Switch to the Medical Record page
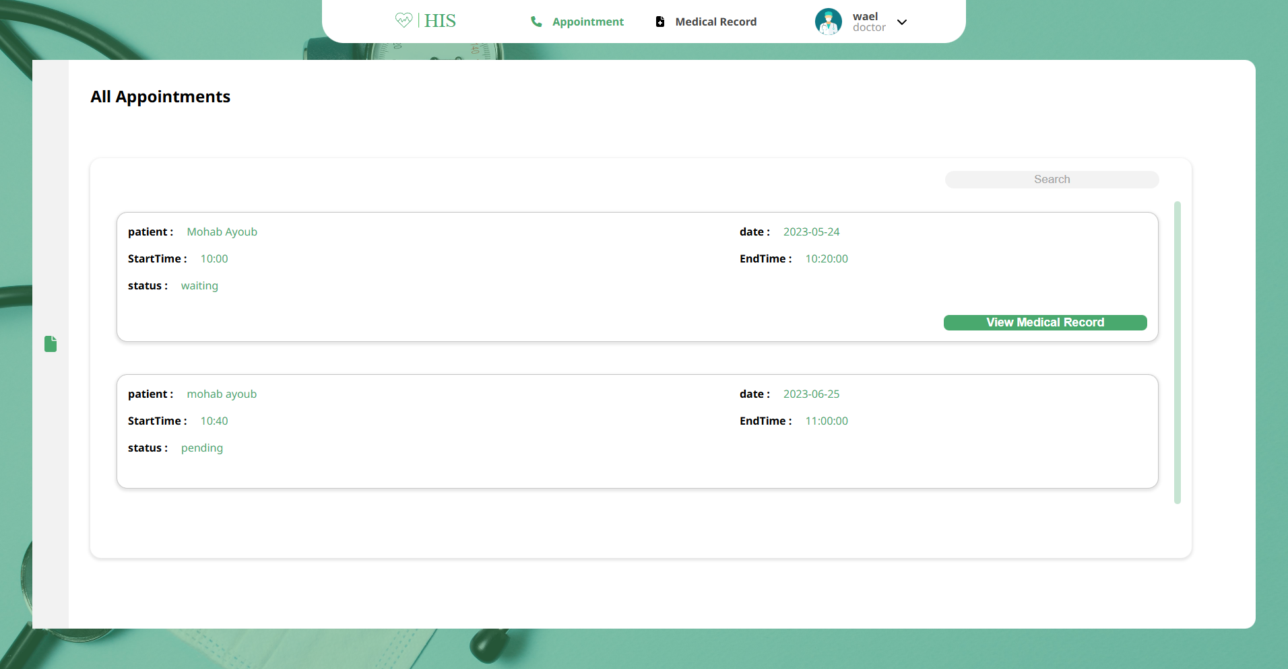1288x669 pixels. 715,21
